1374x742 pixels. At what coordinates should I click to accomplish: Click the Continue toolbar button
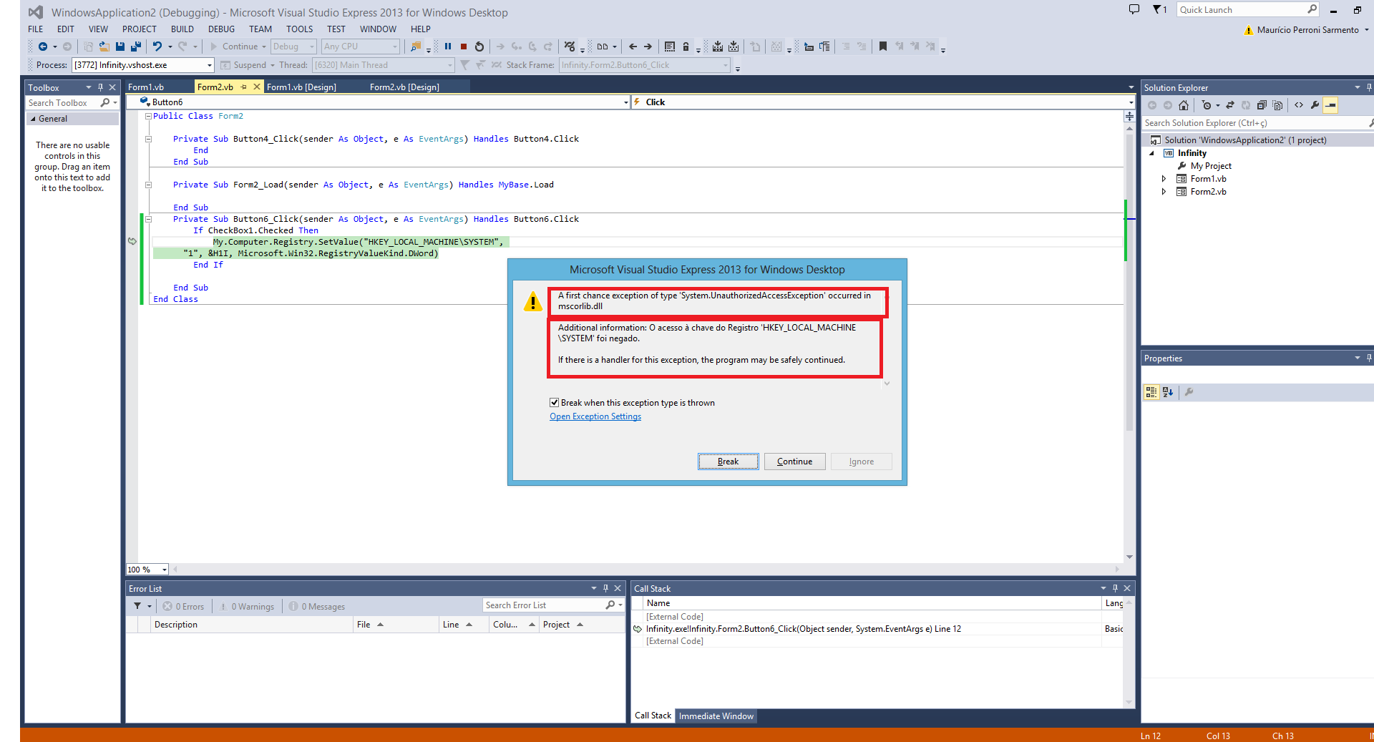click(238, 47)
